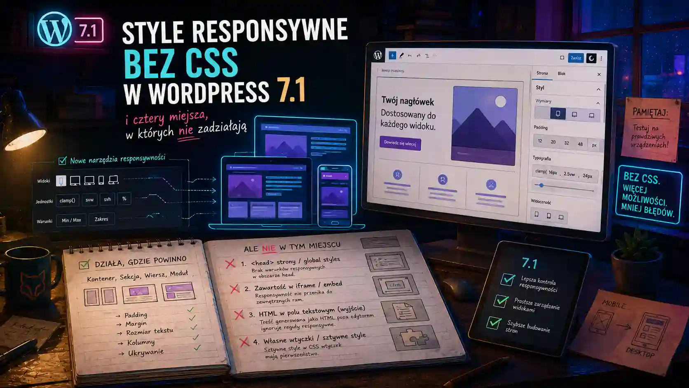
Task: Select the small unhighlighted phone icon in Widoki row
Action: (x=101, y=180)
